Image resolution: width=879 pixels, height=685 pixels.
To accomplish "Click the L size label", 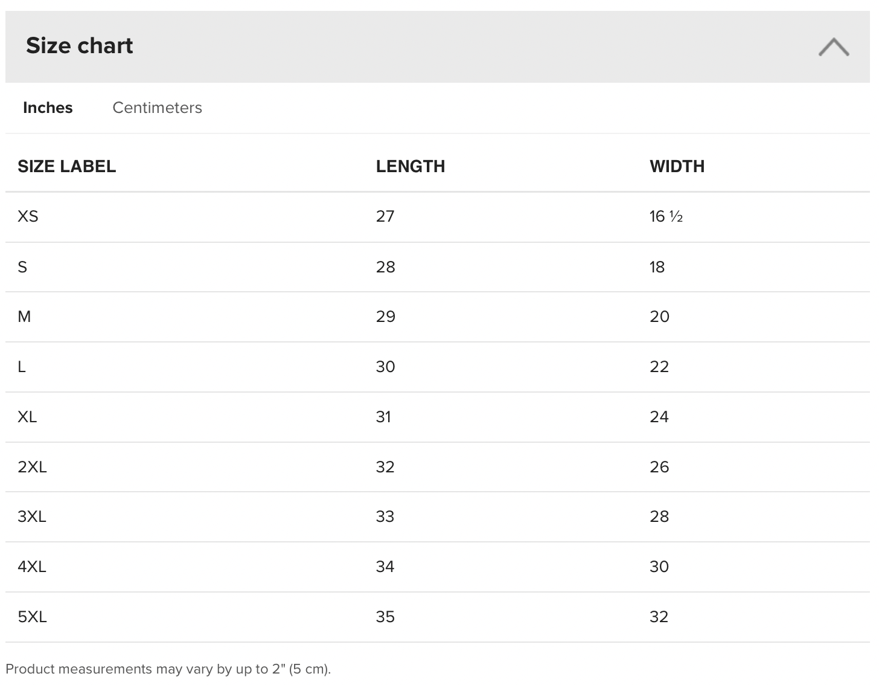I will [x=22, y=367].
